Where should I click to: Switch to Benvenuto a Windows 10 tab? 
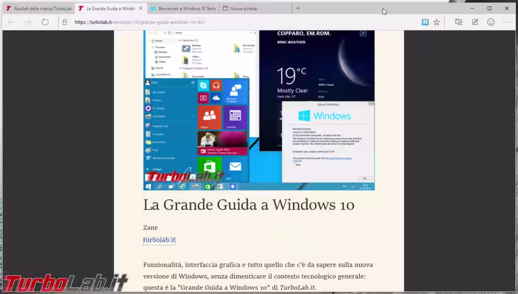pos(183,9)
